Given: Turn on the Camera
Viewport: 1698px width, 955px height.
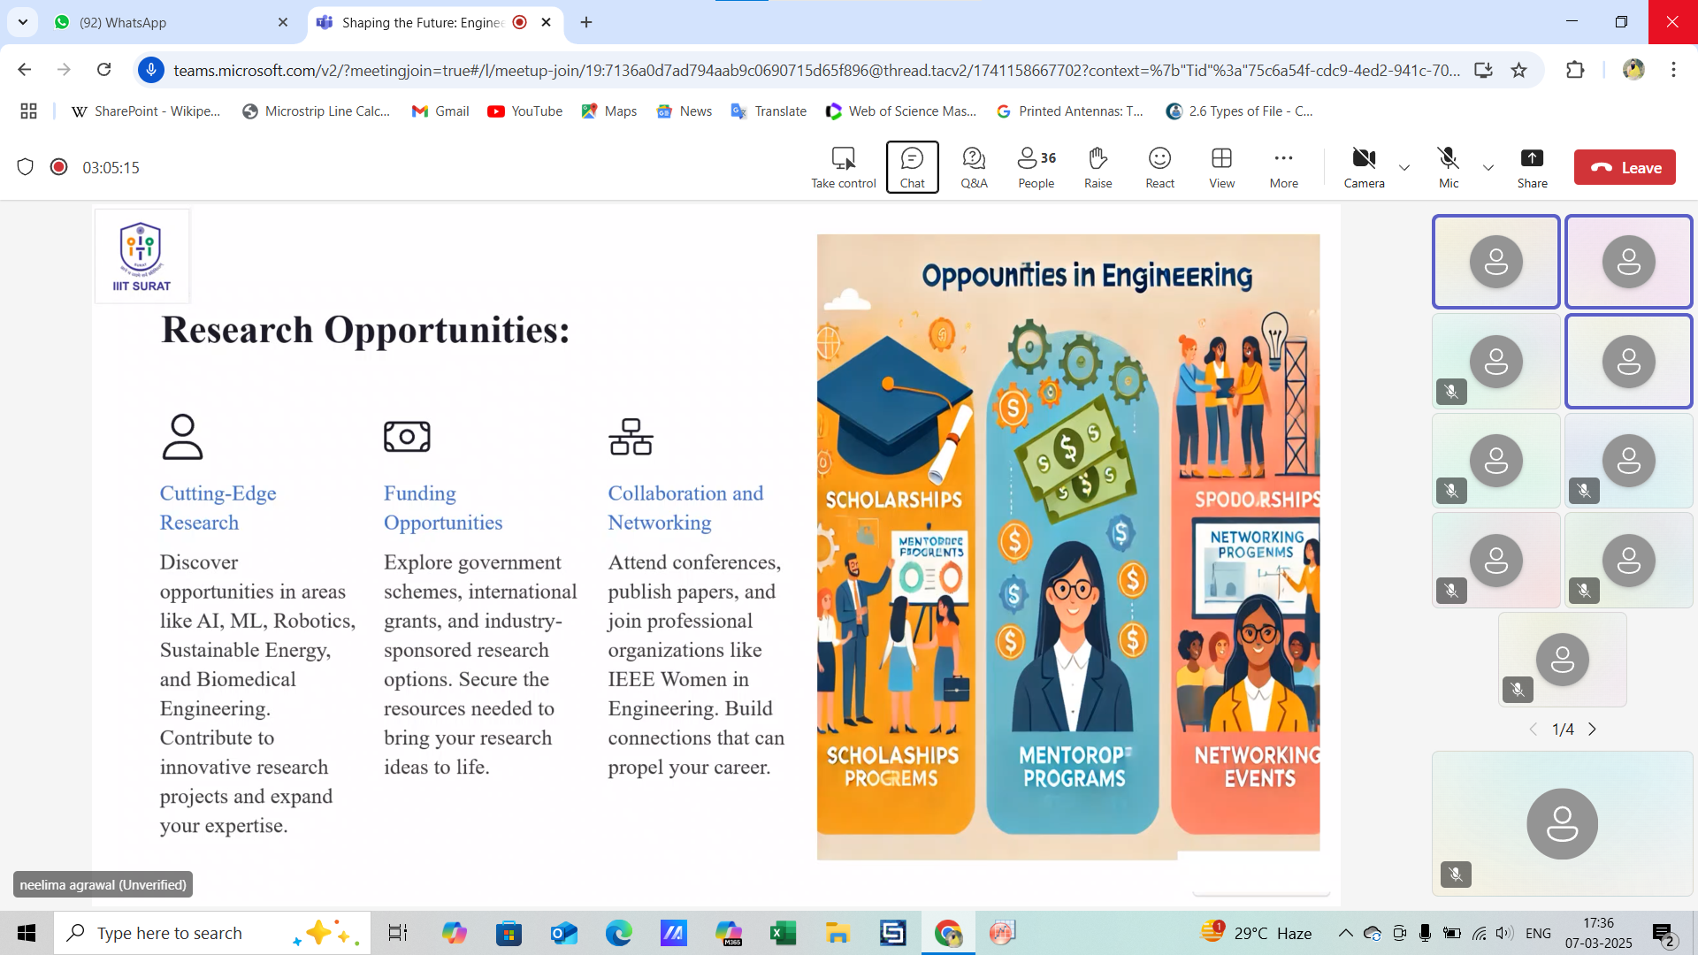Looking at the screenshot, I should [x=1364, y=167].
